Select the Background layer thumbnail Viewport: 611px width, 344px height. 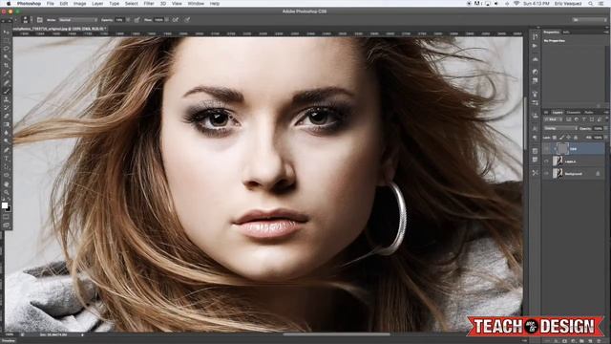coord(558,174)
